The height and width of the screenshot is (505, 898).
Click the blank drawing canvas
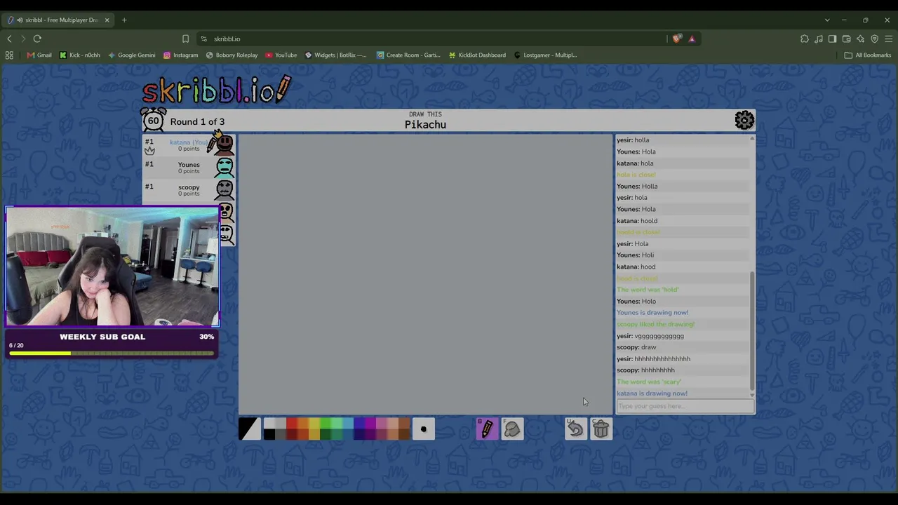coord(425,274)
